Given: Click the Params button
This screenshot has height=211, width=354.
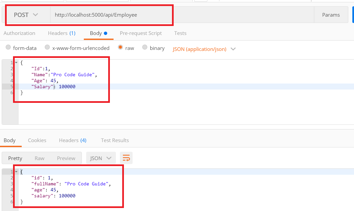Looking at the screenshot, I should point(331,15).
